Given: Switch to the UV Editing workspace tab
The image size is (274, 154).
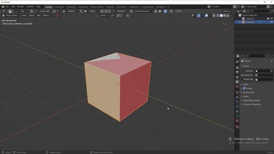Looking at the screenshot, I should (x=83, y=7).
